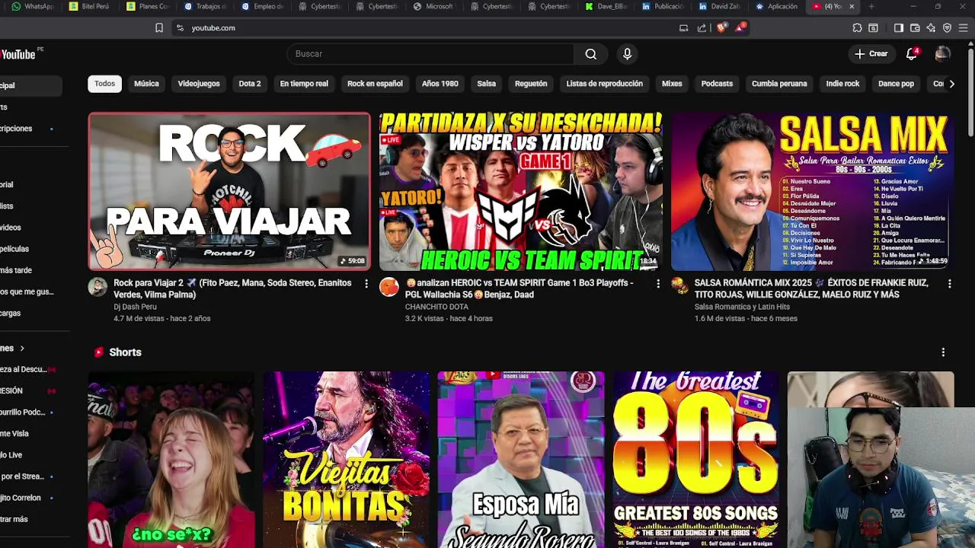This screenshot has height=548, width=975.
Task: Open the Brave VPN shield icon
Action: [947, 28]
